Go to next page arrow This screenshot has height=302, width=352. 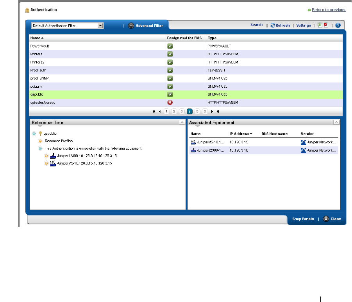pyautogui.click(x=212, y=111)
